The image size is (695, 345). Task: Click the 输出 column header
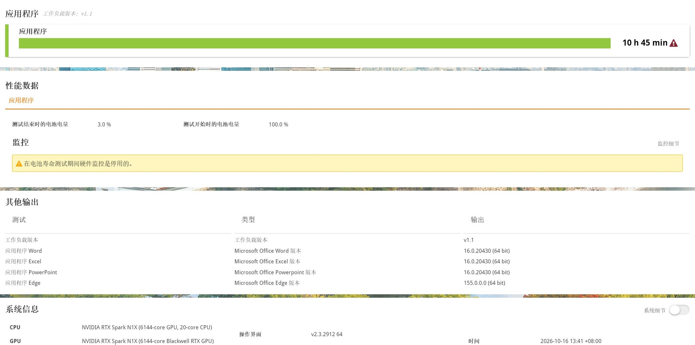[x=477, y=220]
